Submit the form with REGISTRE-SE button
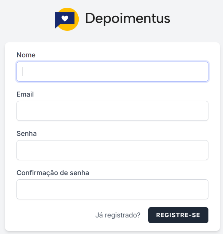The width and height of the screenshot is (223, 234). tap(178, 215)
